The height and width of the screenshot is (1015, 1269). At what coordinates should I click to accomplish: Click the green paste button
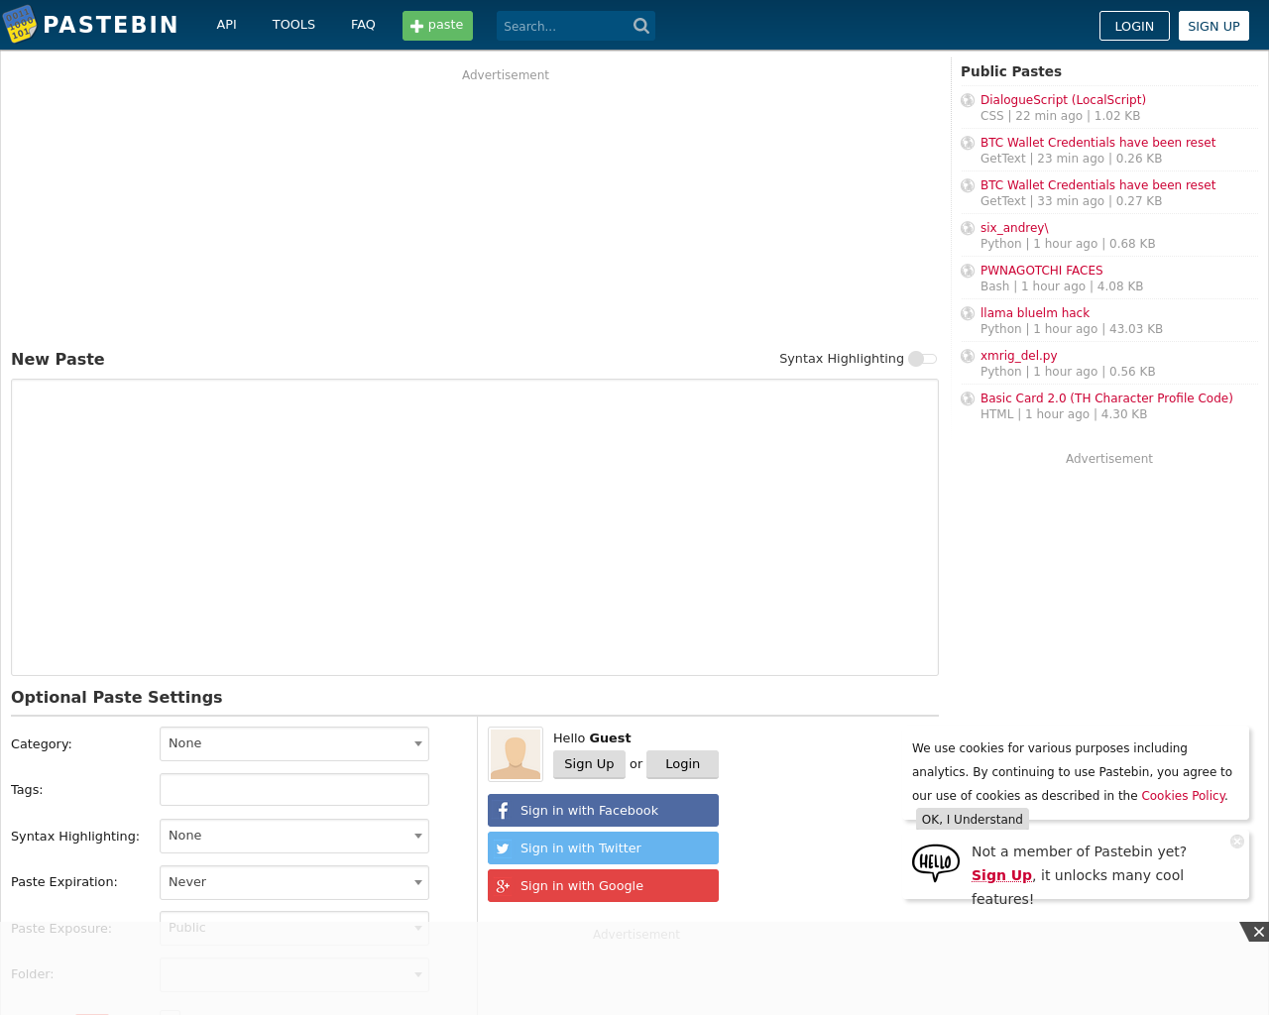(437, 26)
